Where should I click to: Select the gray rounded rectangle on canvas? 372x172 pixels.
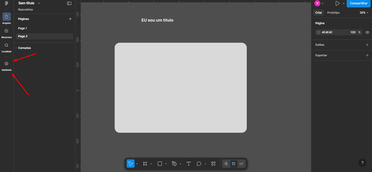tap(181, 88)
